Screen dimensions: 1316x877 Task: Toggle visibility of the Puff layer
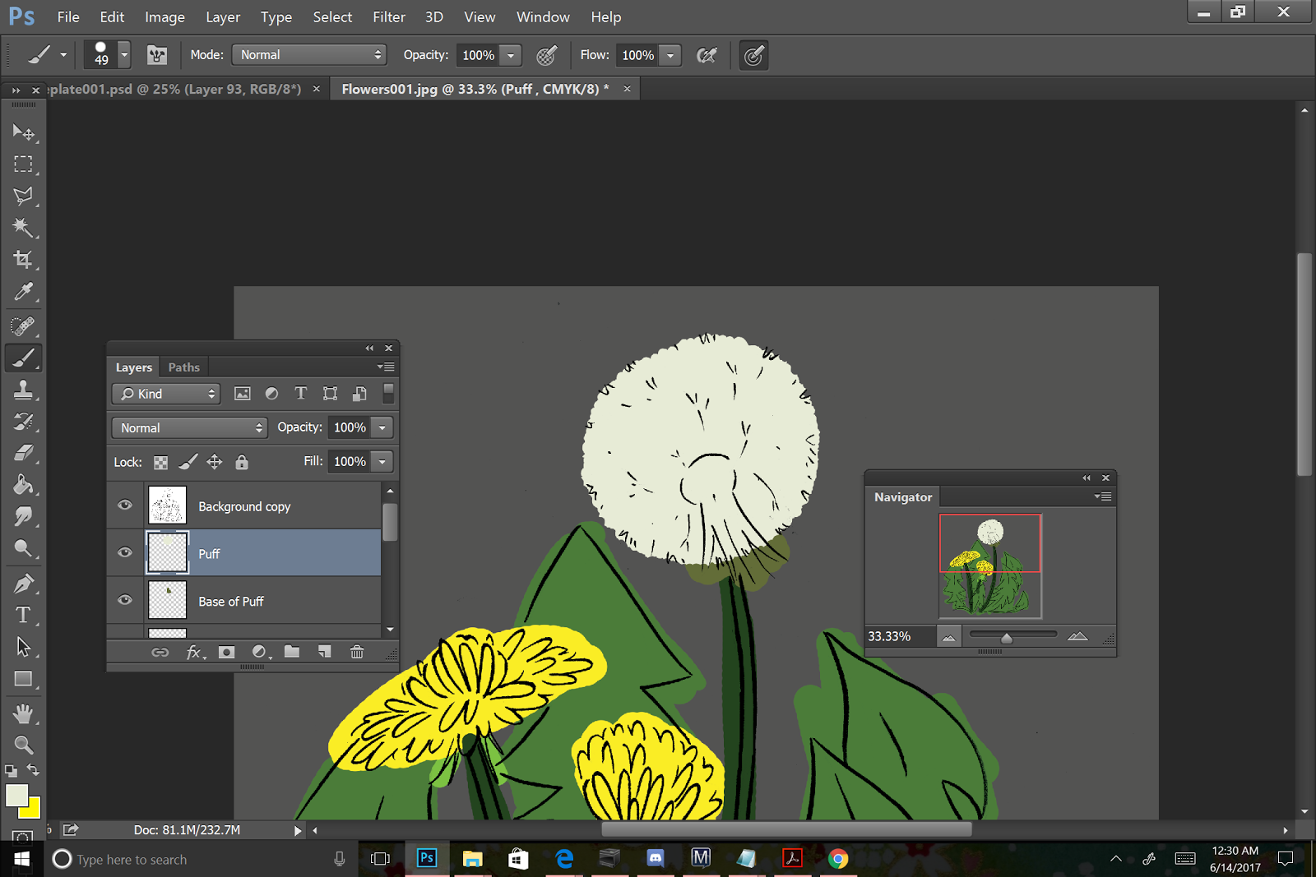click(125, 552)
